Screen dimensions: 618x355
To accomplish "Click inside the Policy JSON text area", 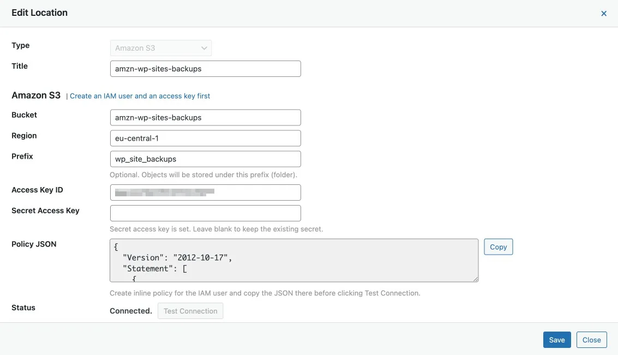I will point(294,260).
